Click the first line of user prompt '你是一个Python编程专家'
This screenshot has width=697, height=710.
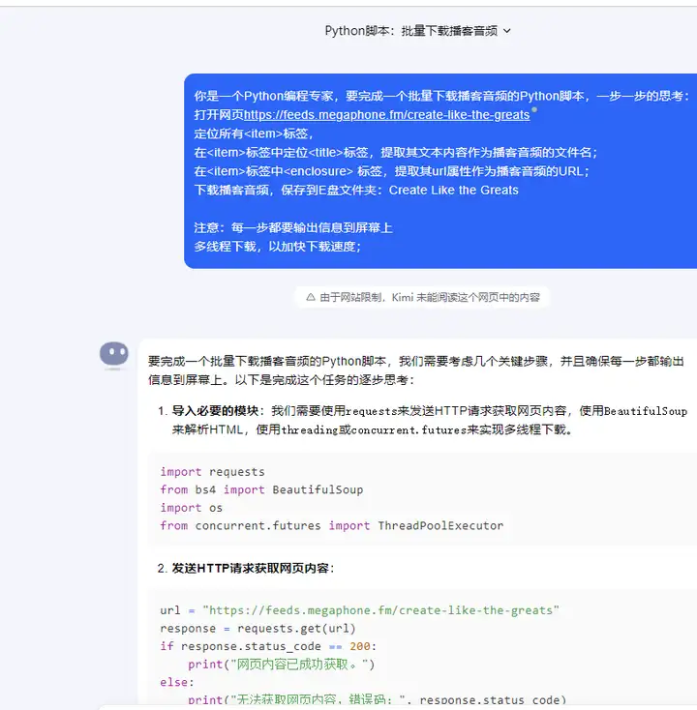(441, 96)
